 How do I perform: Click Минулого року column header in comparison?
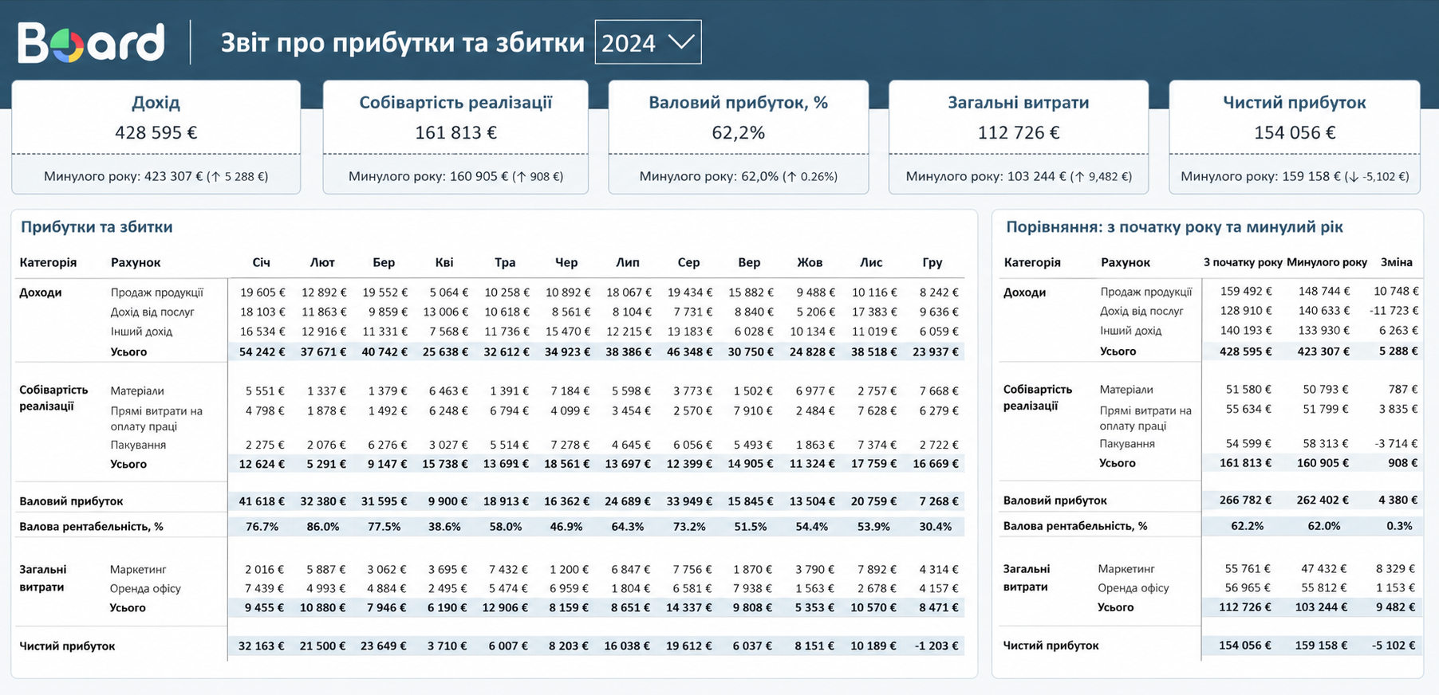pos(1327,262)
